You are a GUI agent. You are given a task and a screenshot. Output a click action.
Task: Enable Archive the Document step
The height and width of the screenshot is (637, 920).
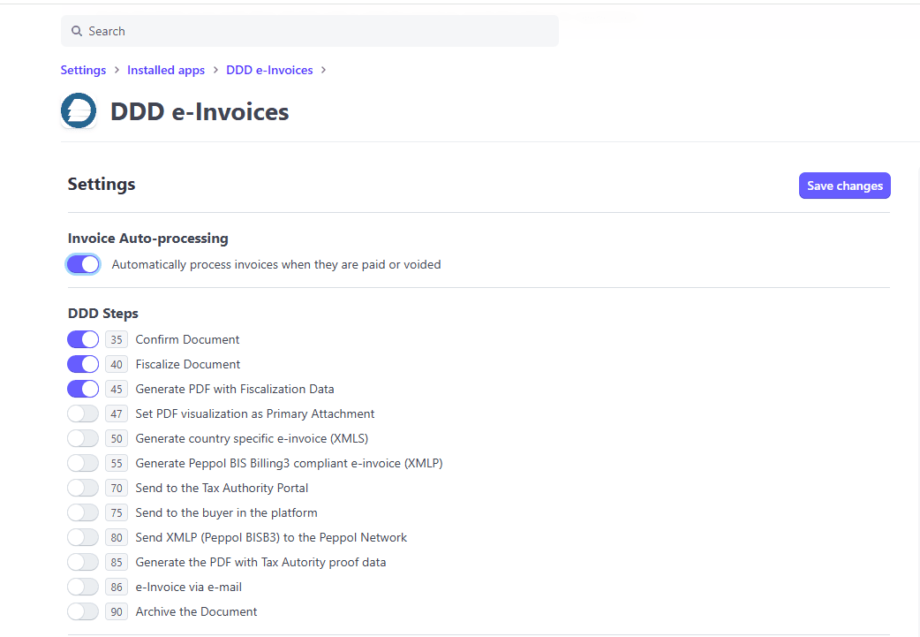click(x=83, y=611)
